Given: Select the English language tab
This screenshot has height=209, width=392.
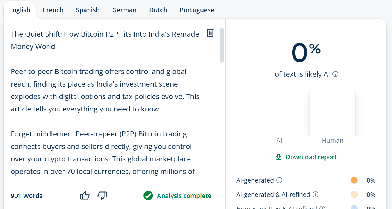Looking at the screenshot, I should click(20, 10).
